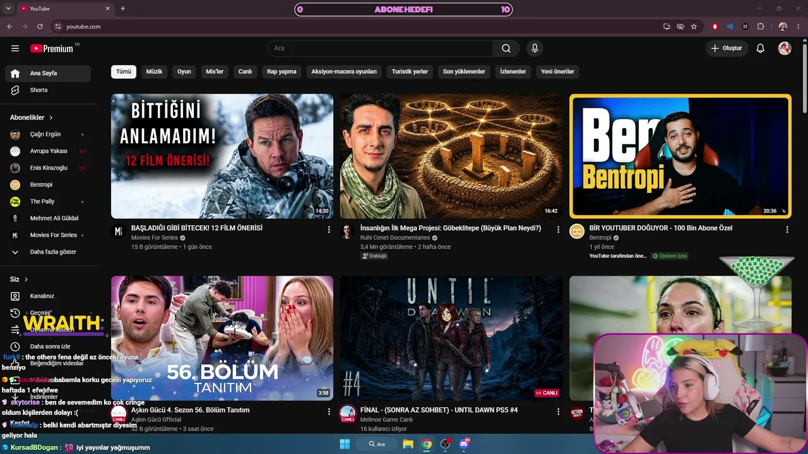
Task: Open the Avrupa Yakası subscription
Action: click(x=48, y=151)
